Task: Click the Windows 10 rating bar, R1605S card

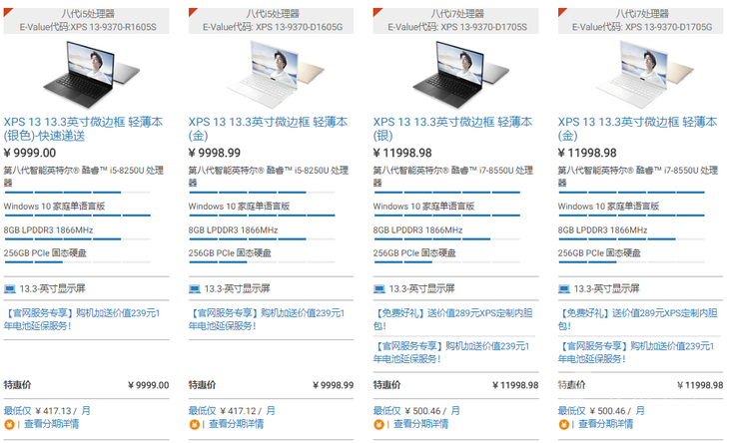Action: point(77,216)
